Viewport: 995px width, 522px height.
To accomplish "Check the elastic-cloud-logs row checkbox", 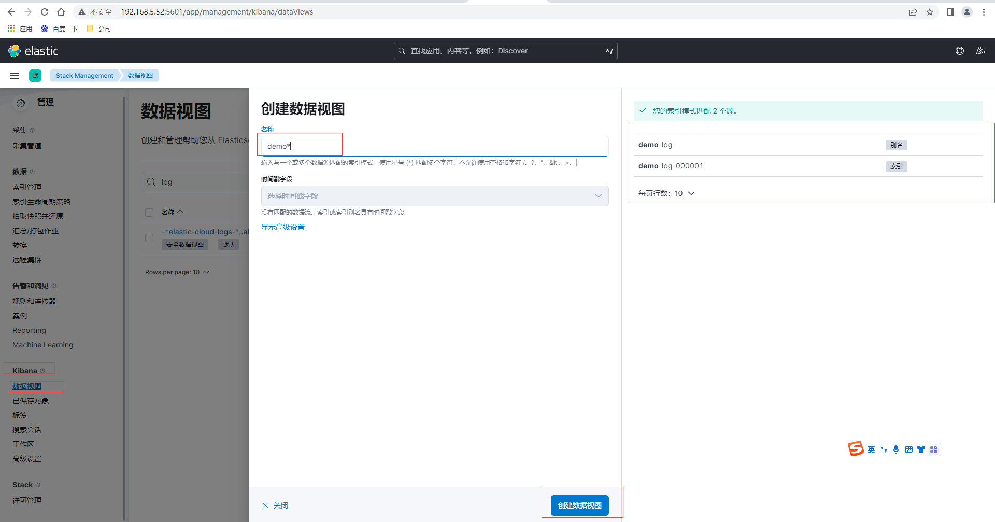I will click(149, 238).
